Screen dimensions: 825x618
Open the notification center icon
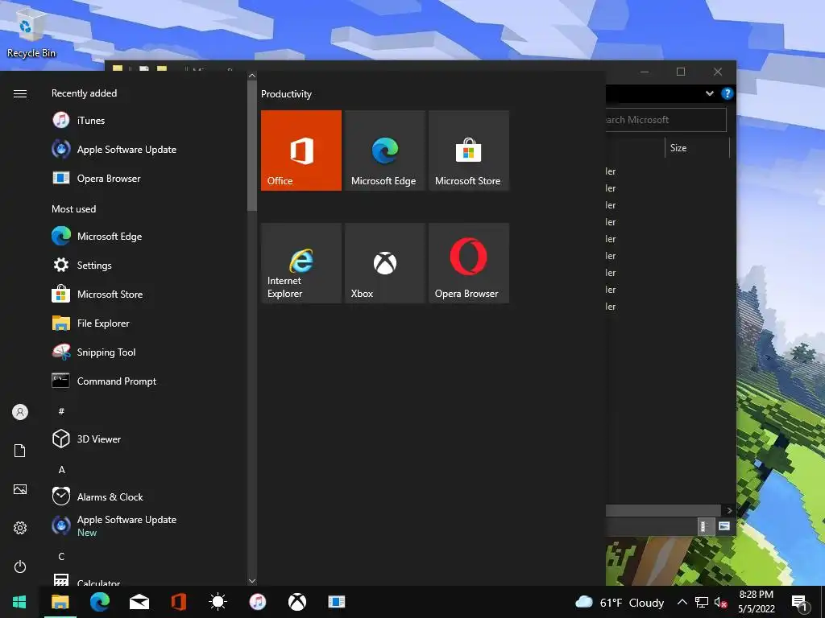pyautogui.click(x=799, y=604)
